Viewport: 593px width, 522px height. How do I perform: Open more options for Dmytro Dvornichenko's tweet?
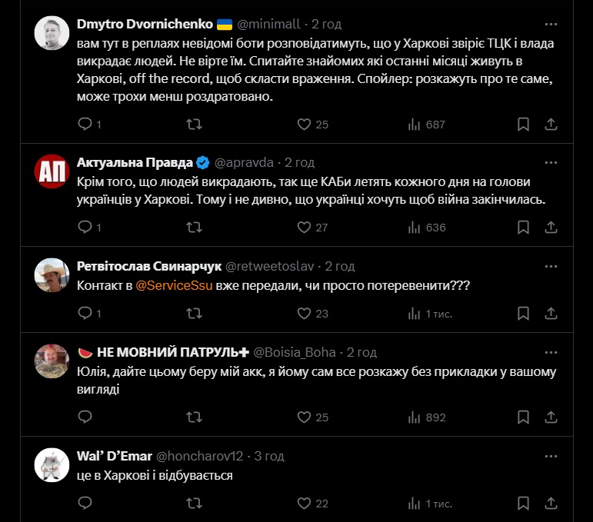[x=551, y=24]
